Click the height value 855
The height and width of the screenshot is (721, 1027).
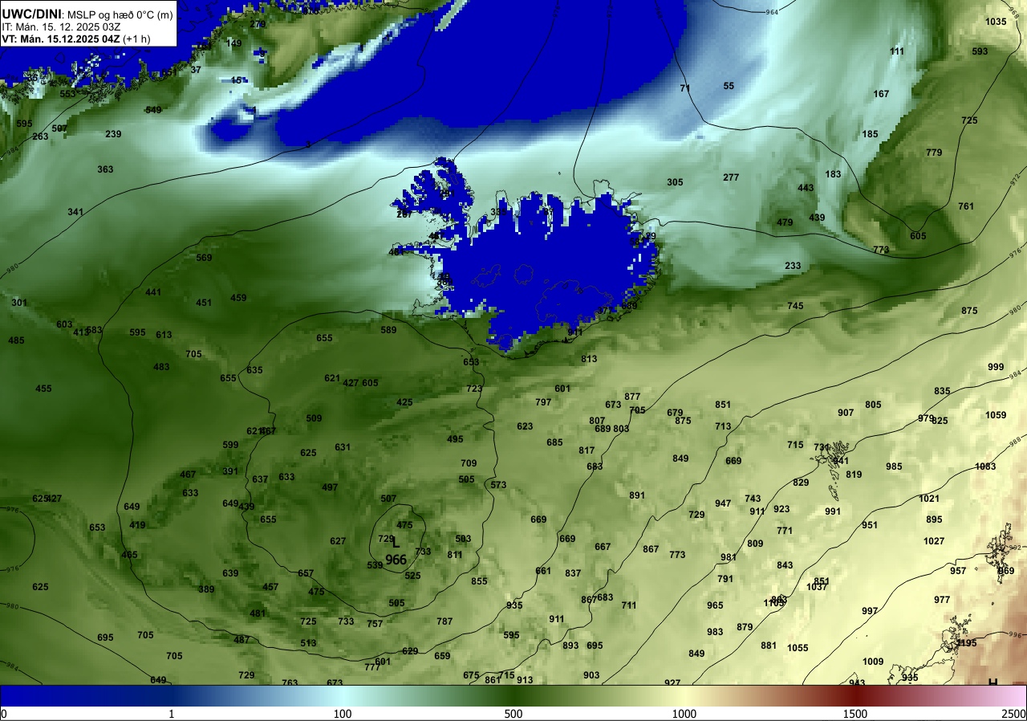click(x=479, y=581)
